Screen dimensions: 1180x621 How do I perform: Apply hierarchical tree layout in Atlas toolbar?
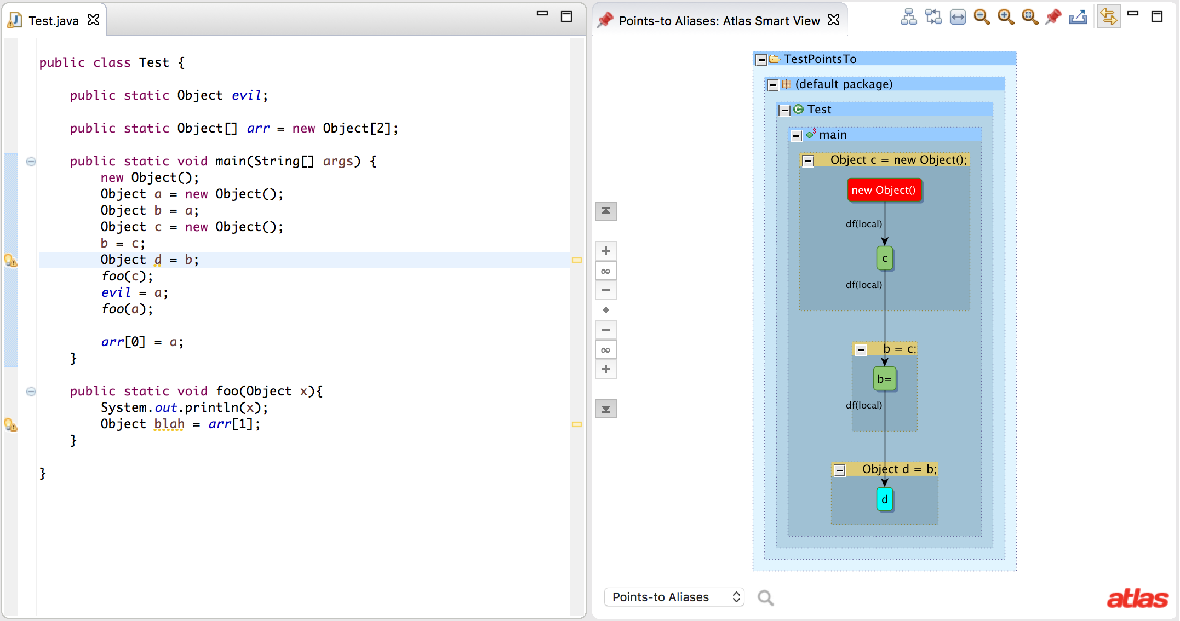tap(908, 17)
